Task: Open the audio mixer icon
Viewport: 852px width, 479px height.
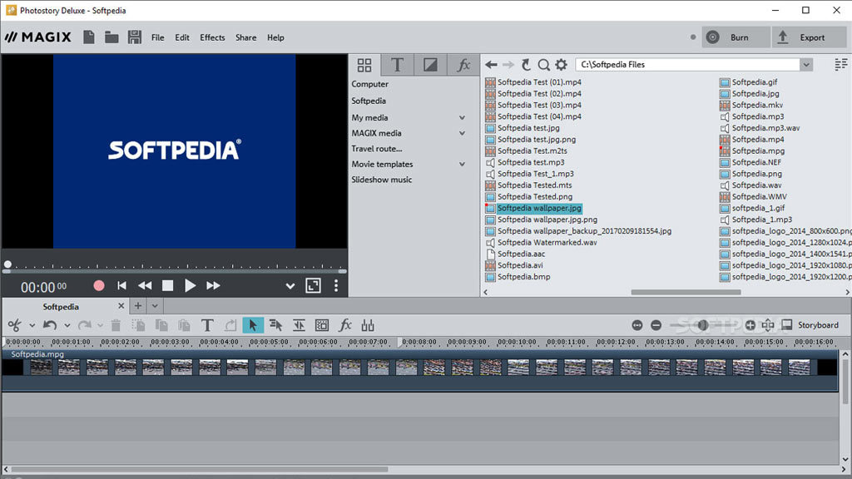Action: tap(368, 325)
